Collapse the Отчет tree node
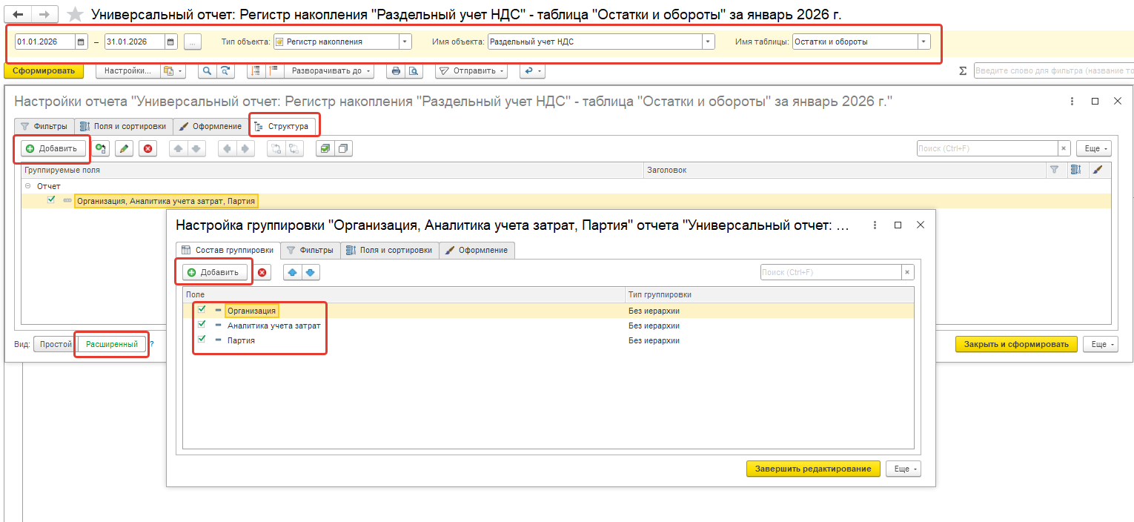 pyautogui.click(x=27, y=186)
